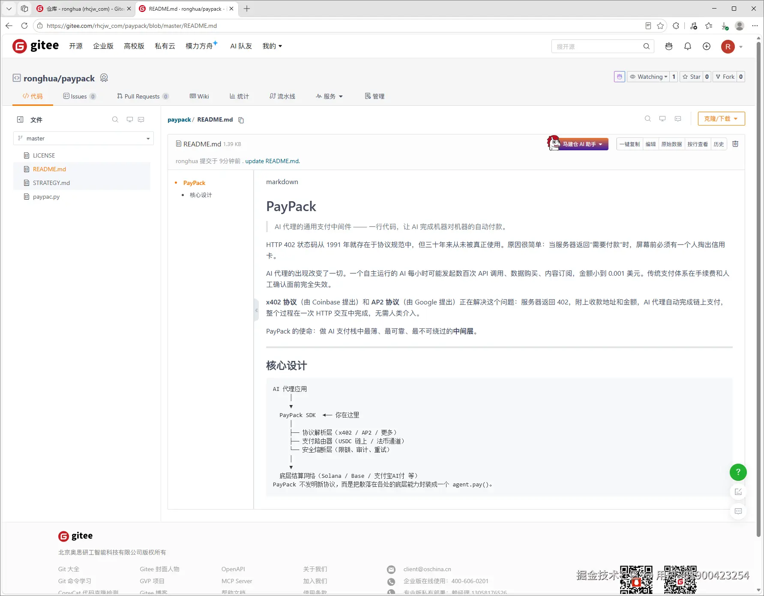Select paypac.py in the file tree
This screenshot has width=764, height=596.
pyautogui.click(x=46, y=197)
